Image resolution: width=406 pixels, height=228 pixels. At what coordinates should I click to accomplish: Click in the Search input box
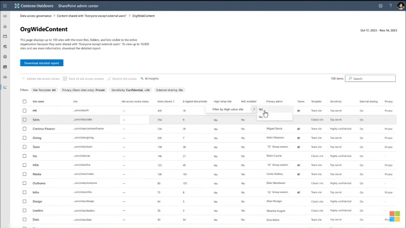[370, 79]
